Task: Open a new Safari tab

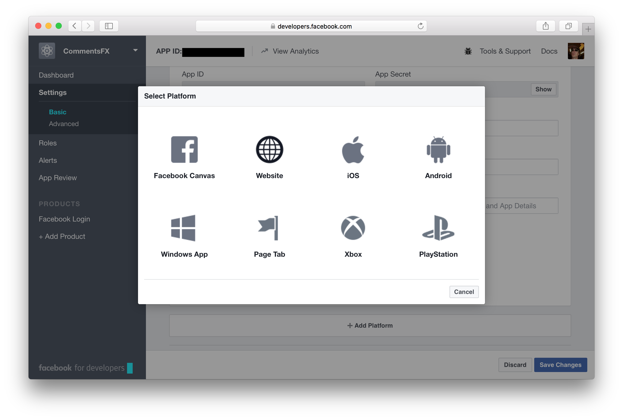Action: click(588, 29)
